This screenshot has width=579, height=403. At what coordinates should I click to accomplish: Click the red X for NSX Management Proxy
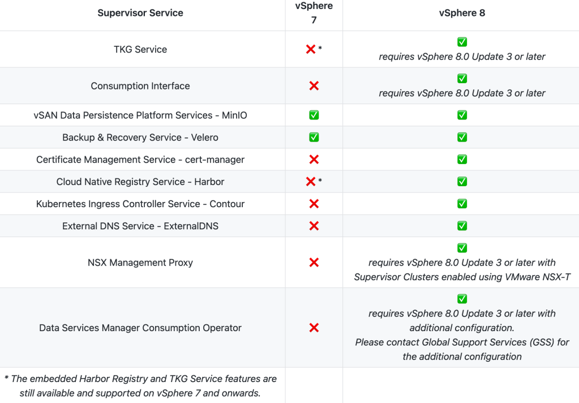pyautogui.click(x=314, y=263)
